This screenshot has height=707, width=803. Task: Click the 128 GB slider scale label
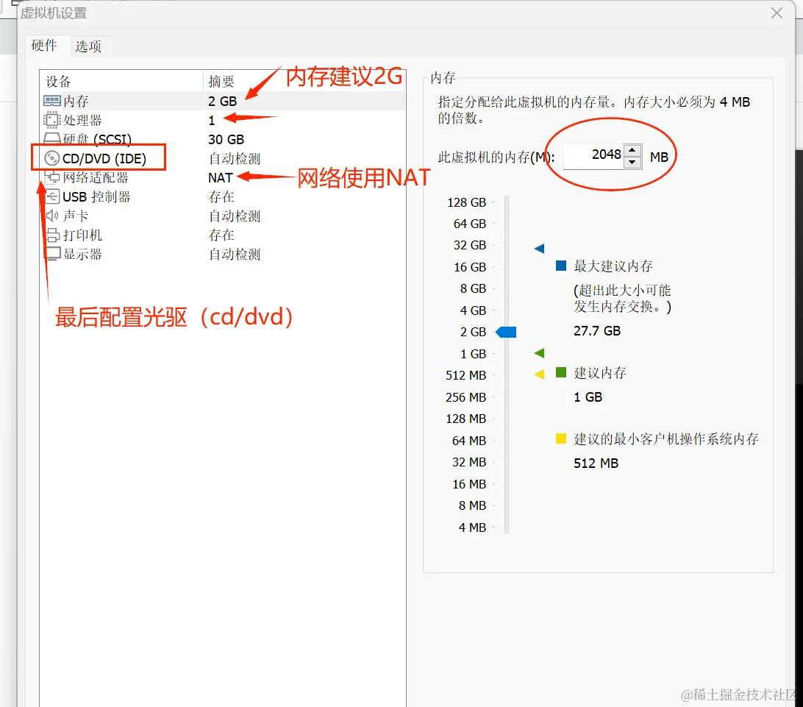466,202
